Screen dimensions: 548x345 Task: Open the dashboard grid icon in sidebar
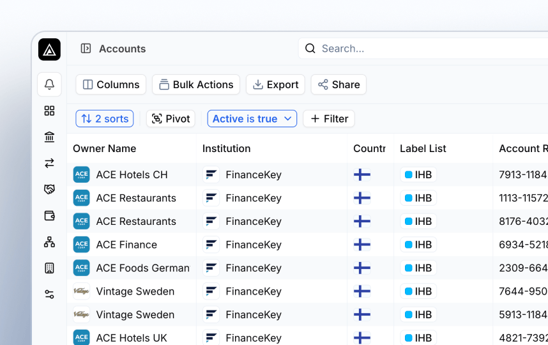[49, 111]
